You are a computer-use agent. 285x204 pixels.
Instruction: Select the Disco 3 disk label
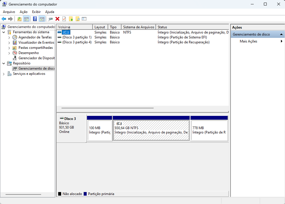(71, 128)
